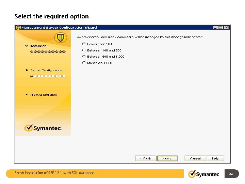
Task: Open Help for the wizard
Action: (215, 158)
